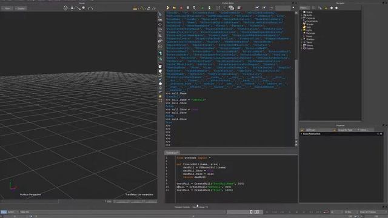Click the text field in Python Editor toolbar
Image resolution: width=388 pixels, height=218 pixels.
pos(283,8)
